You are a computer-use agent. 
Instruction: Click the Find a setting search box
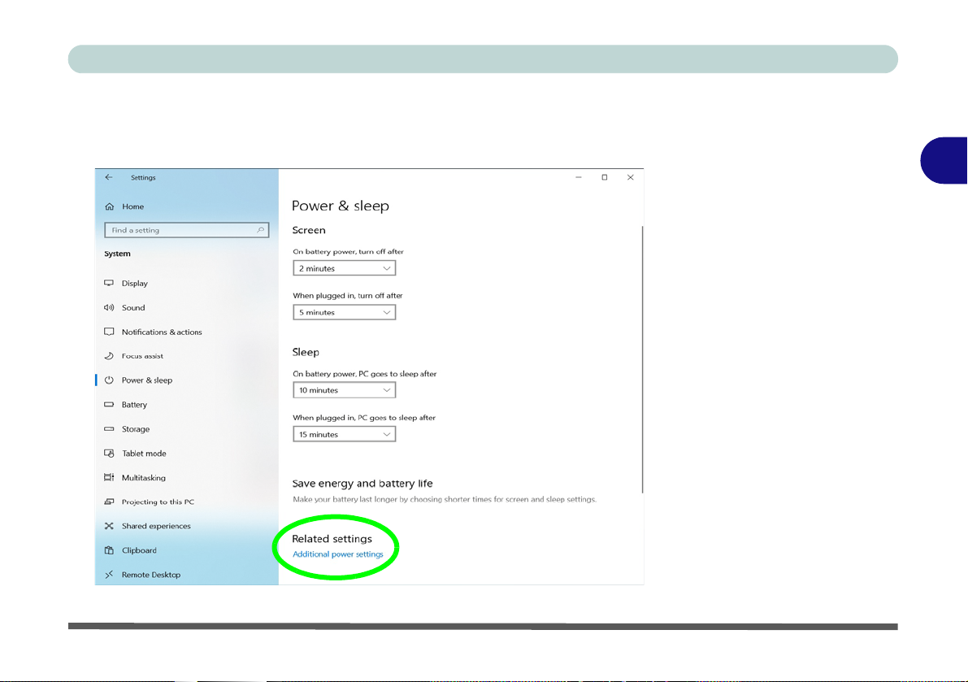click(186, 230)
